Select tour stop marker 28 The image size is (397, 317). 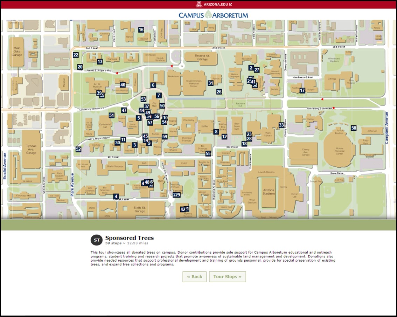click(x=249, y=139)
